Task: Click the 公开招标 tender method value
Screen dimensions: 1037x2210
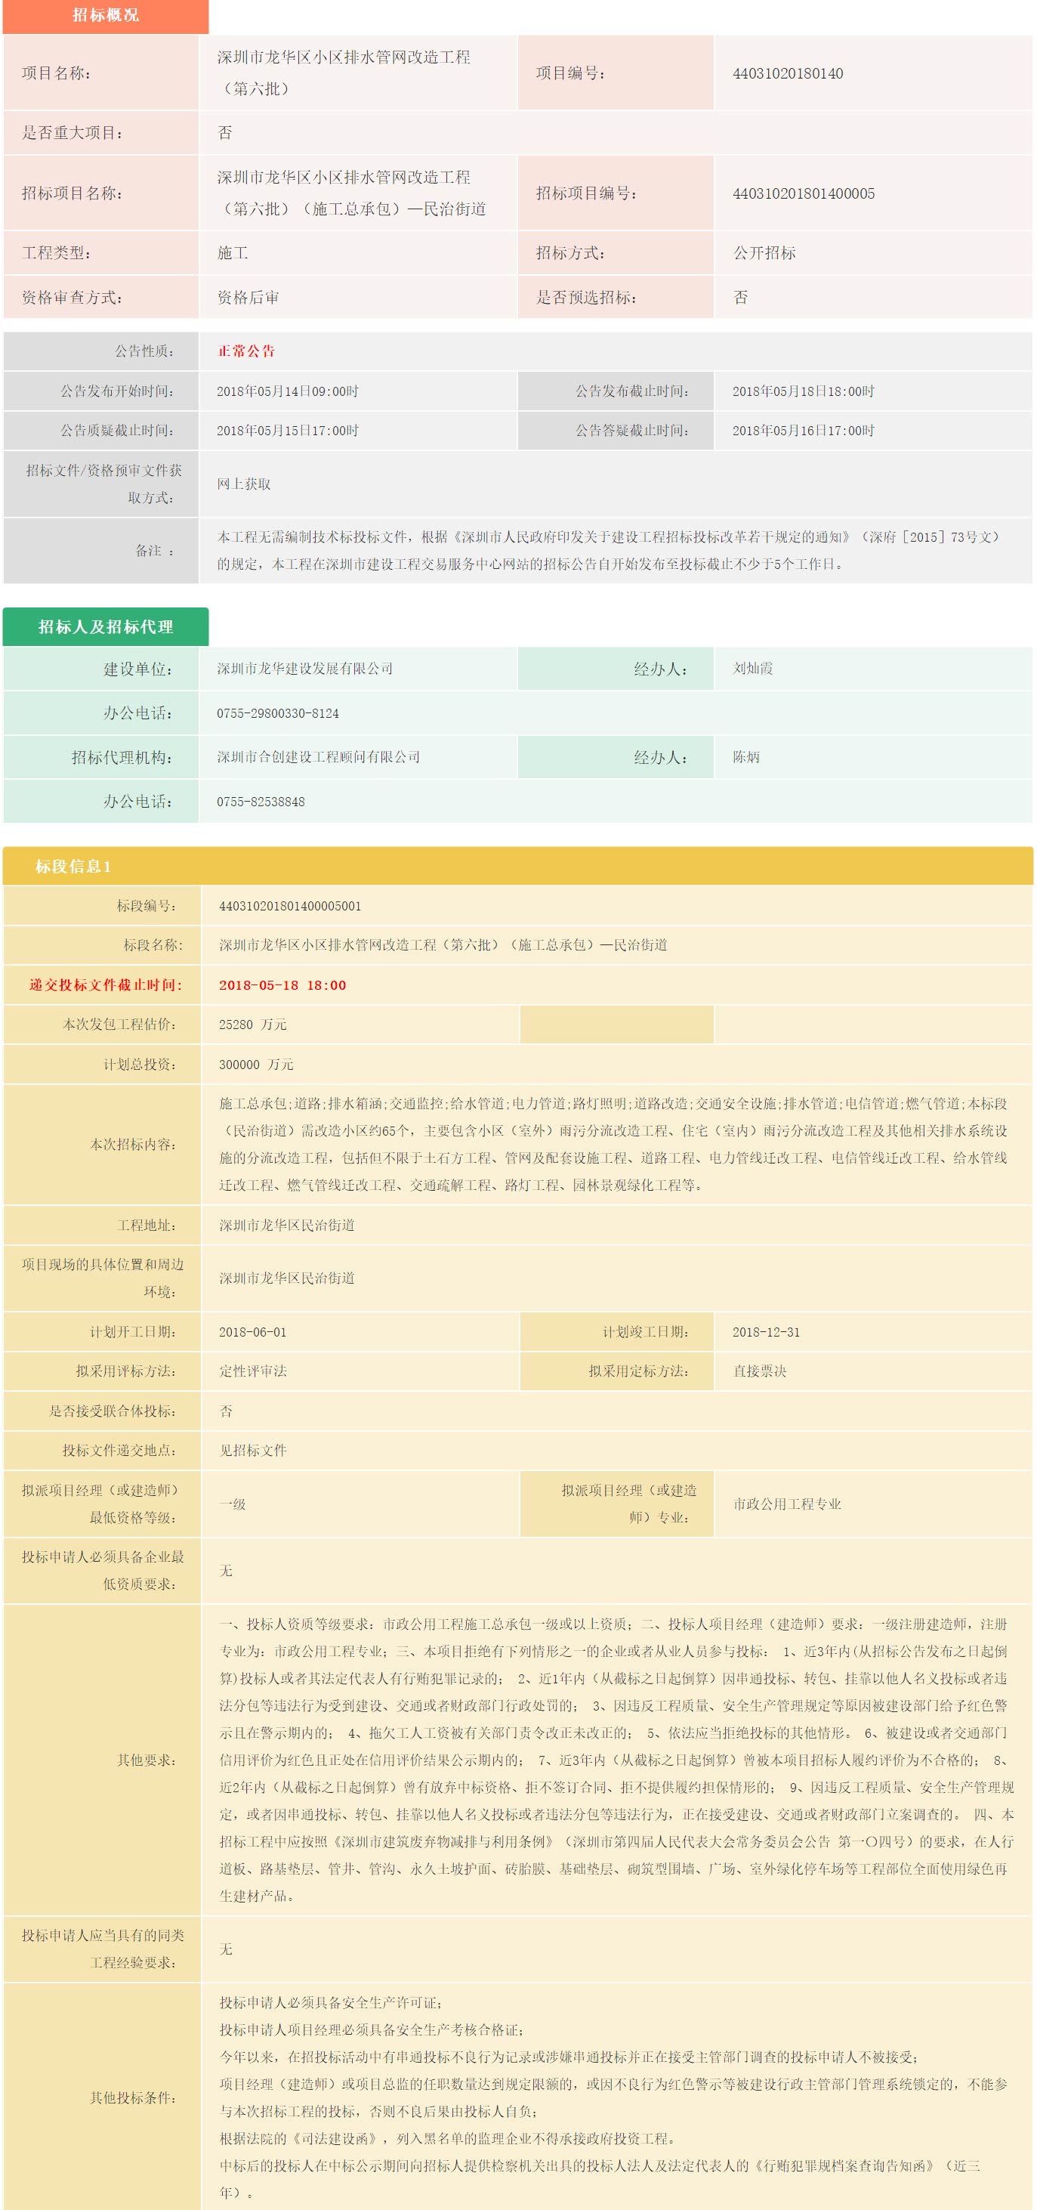Action: point(764,253)
